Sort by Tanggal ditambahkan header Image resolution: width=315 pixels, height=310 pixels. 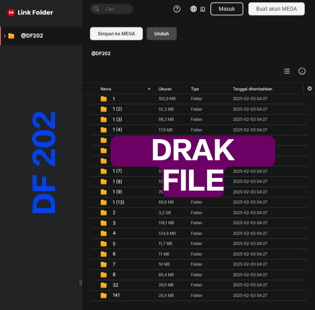tap(253, 89)
